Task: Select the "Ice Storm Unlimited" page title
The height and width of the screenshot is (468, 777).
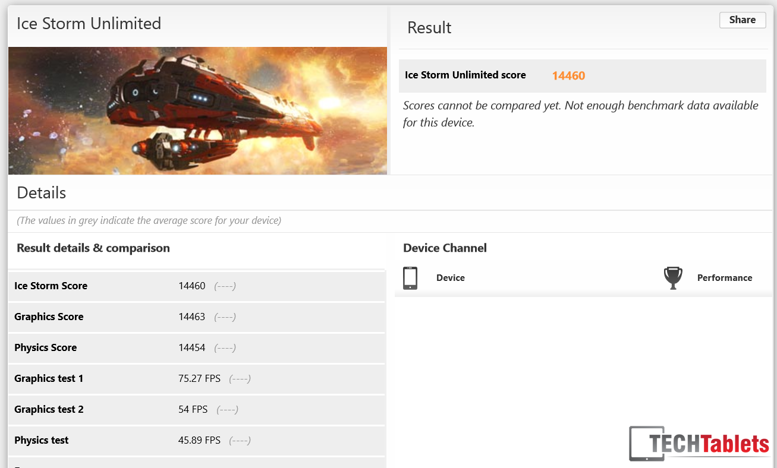Action: pos(89,24)
